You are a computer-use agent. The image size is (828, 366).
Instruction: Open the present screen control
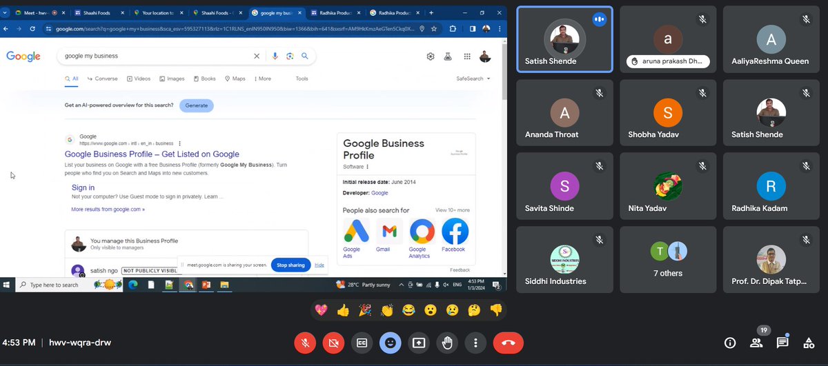point(419,343)
